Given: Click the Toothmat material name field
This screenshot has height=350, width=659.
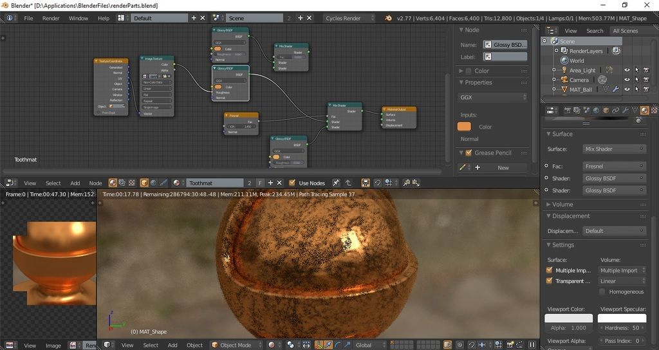Looking at the screenshot, I should pos(214,183).
